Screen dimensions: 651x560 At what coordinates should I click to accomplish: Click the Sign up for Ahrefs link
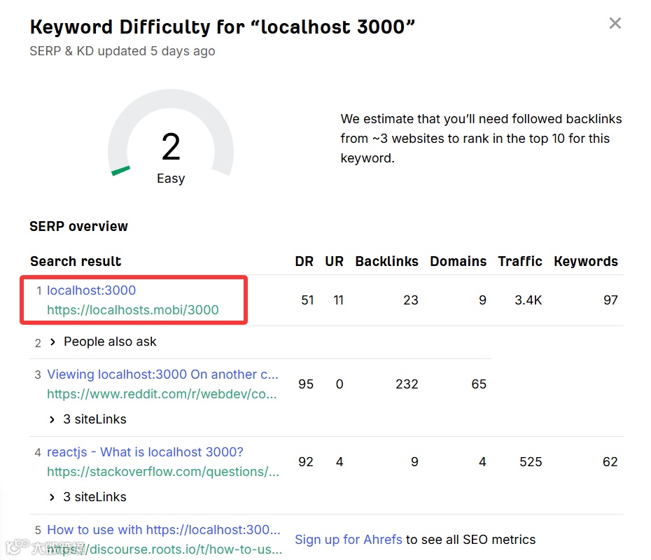[x=349, y=540]
